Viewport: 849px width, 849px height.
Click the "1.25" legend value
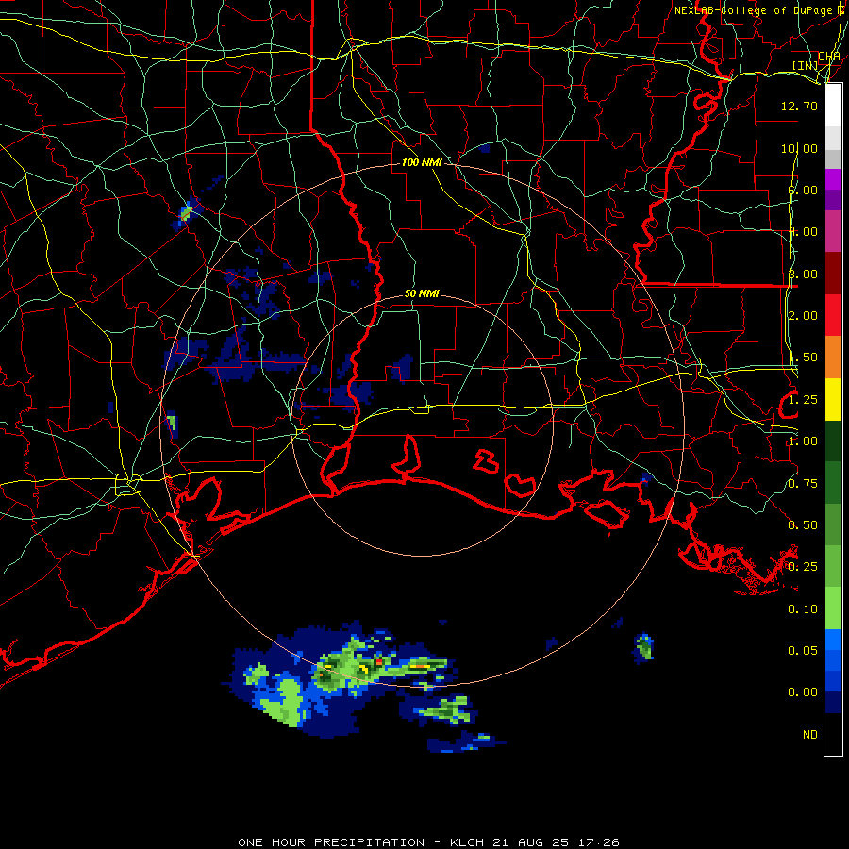pos(803,400)
